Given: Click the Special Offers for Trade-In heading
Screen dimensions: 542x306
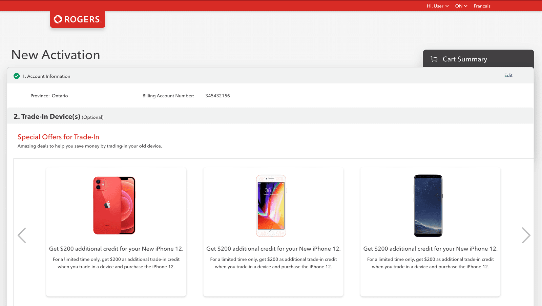Looking at the screenshot, I should pos(58,137).
